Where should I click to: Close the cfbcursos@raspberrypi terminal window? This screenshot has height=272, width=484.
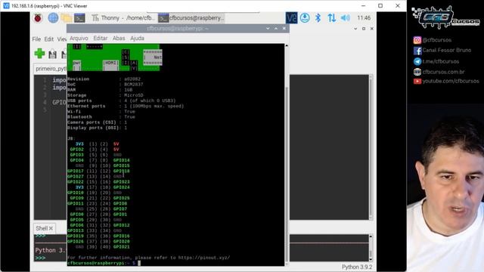(x=284, y=29)
